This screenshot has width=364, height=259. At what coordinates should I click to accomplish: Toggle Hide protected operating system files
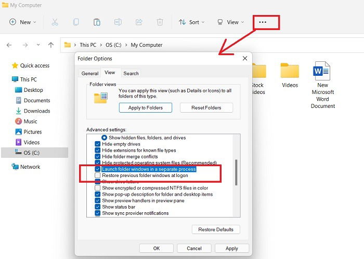(x=98, y=162)
